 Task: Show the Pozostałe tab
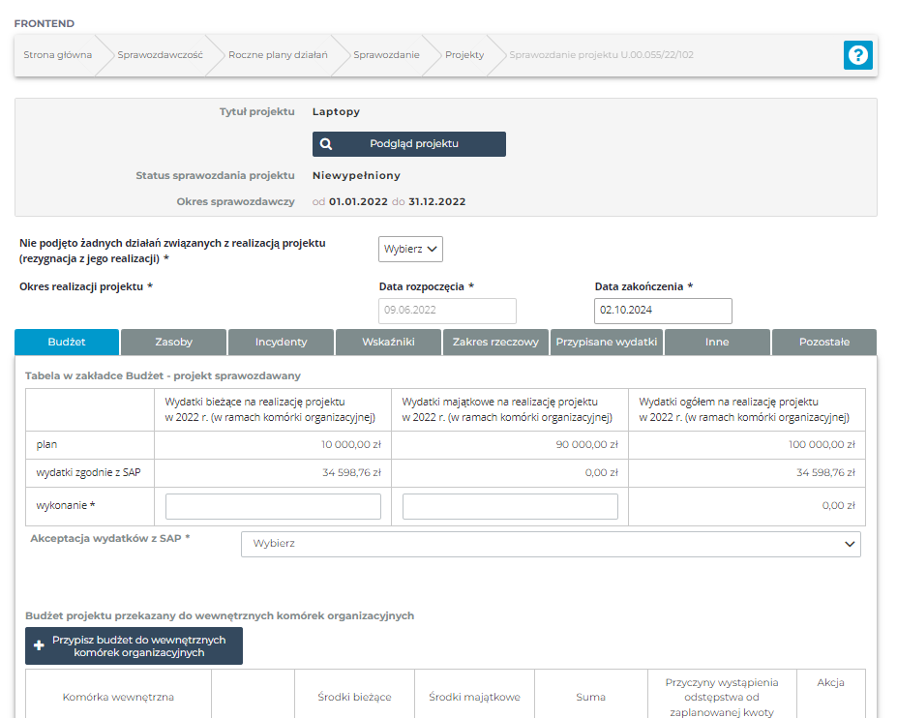[x=824, y=342]
